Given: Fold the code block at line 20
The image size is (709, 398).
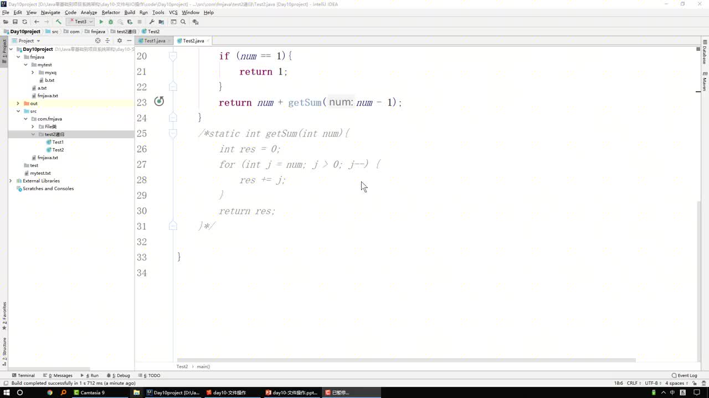Looking at the screenshot, I should (x=173, y=56).
